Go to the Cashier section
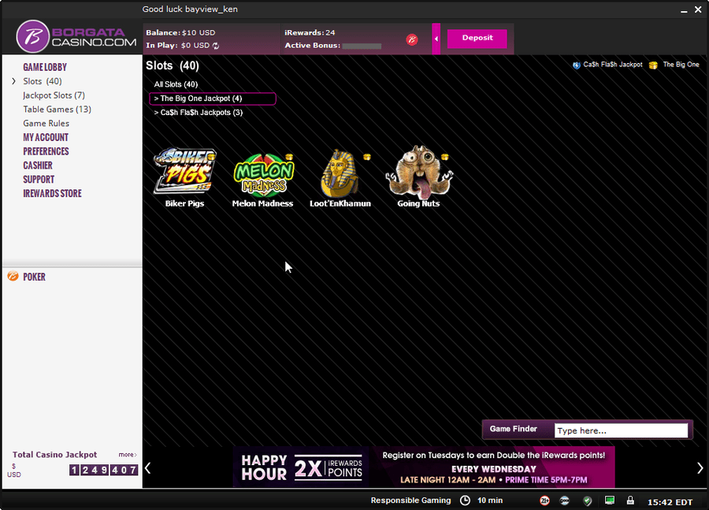 (x=38, y=166)
